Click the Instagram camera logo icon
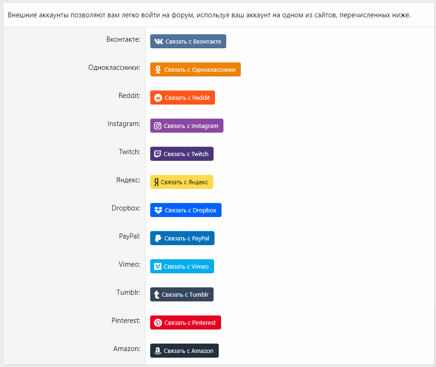The image size is (436, 367). (x=158, y=126)
